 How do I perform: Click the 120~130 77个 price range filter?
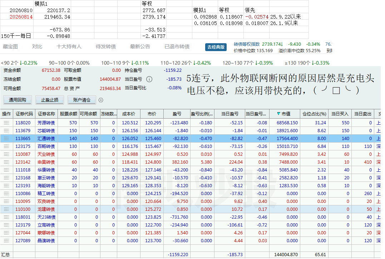click(x=248, y=63)
